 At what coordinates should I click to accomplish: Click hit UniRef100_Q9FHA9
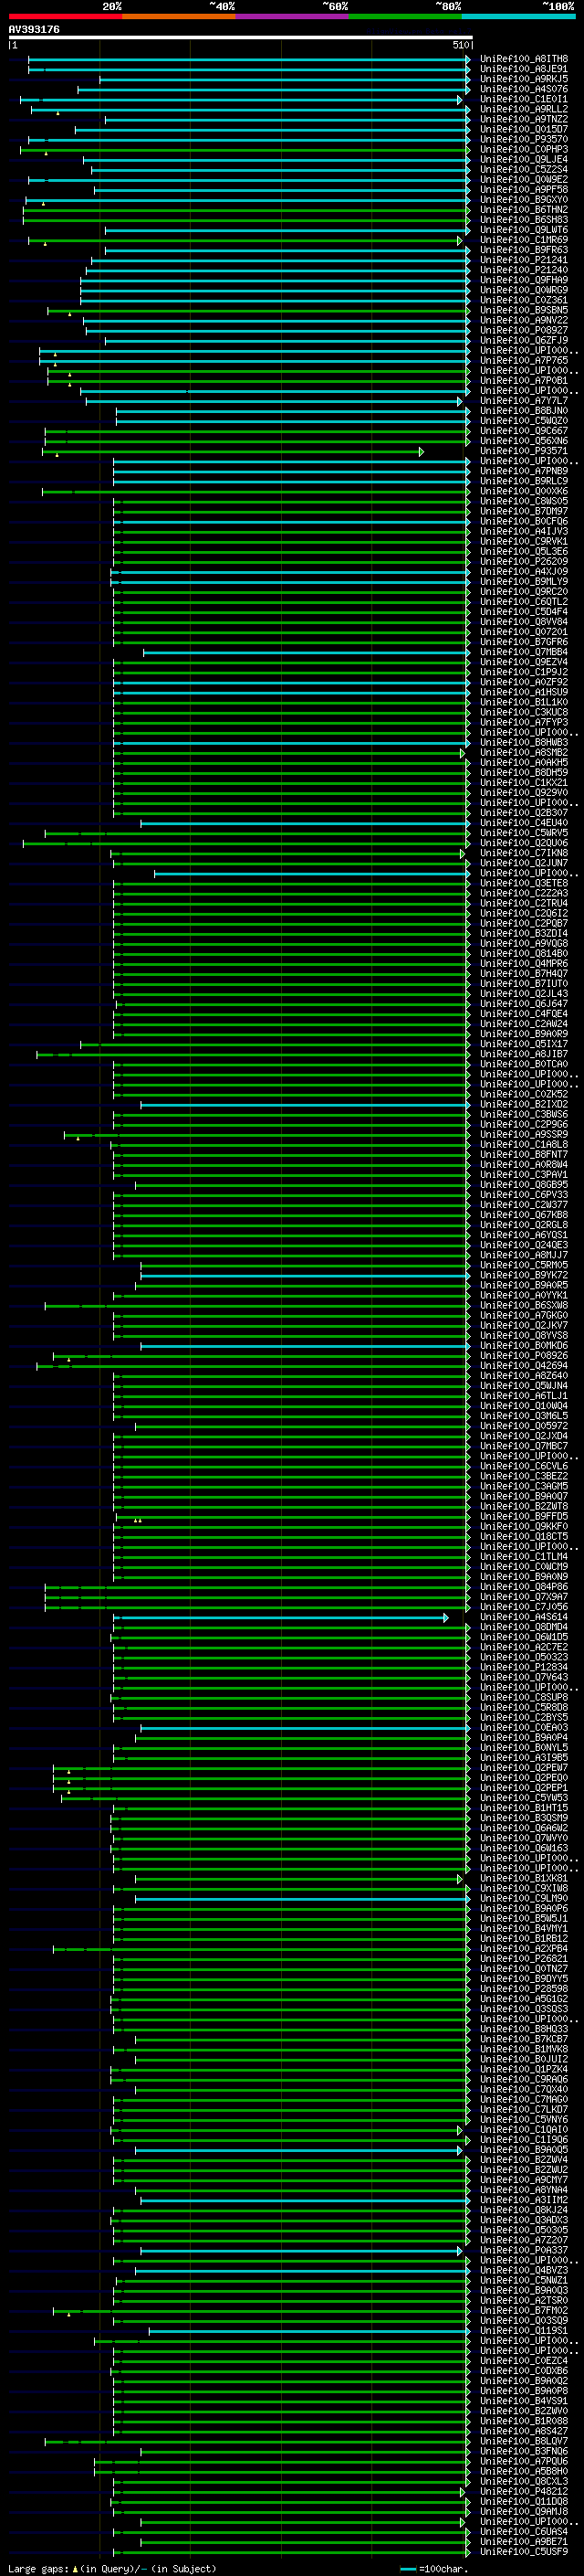click(x=524, y=280)
